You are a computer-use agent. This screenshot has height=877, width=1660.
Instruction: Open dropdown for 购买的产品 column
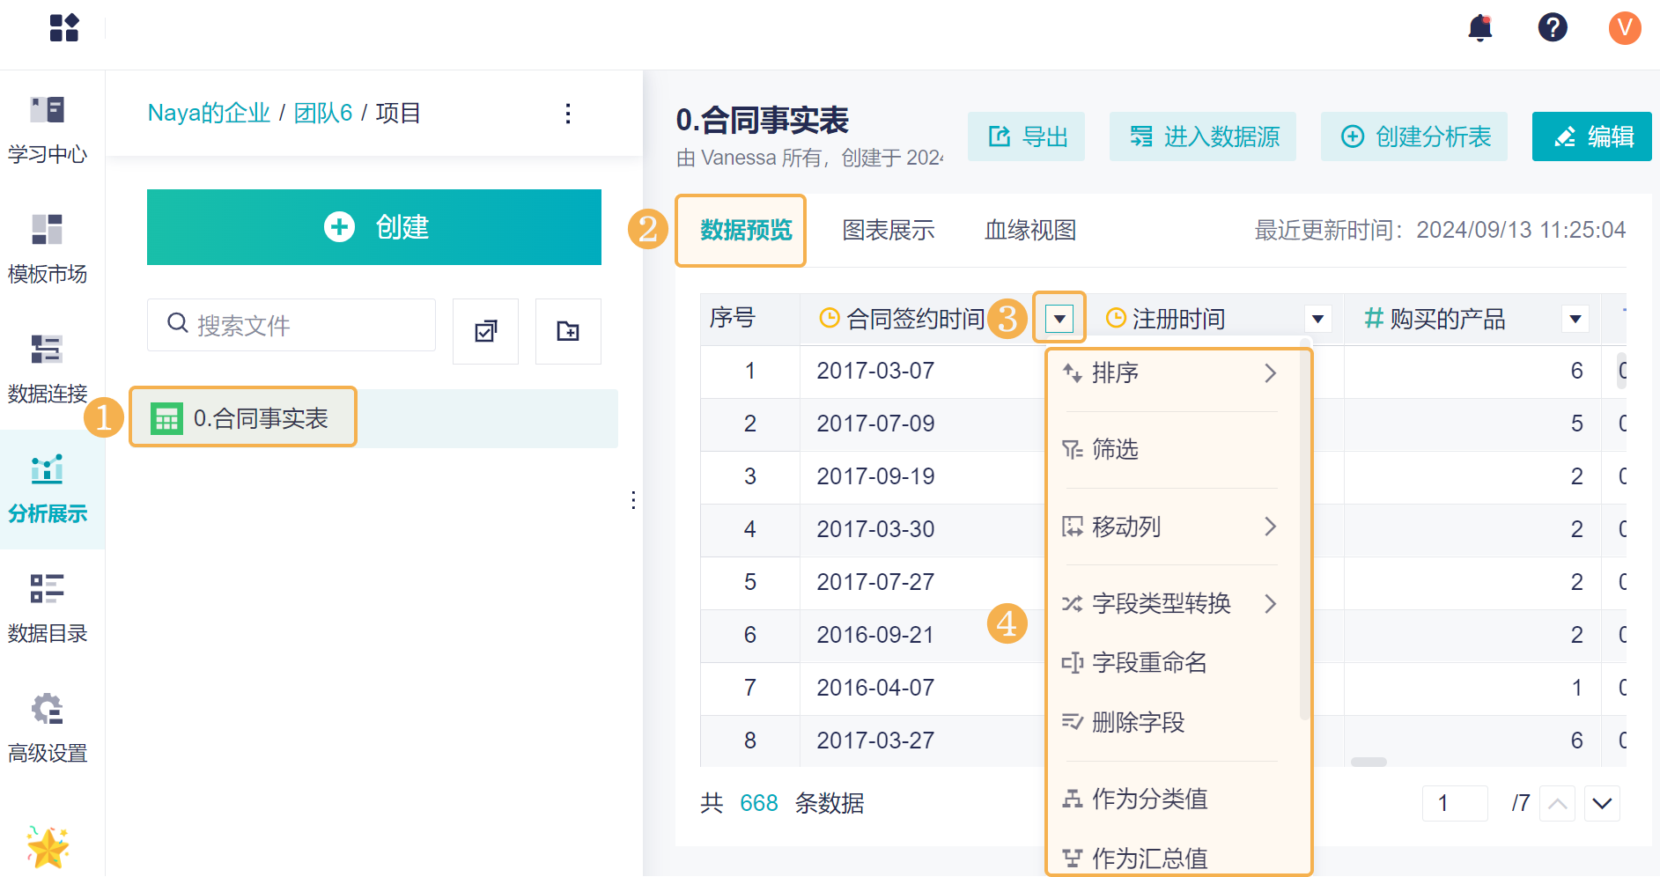coord(1575,319)
